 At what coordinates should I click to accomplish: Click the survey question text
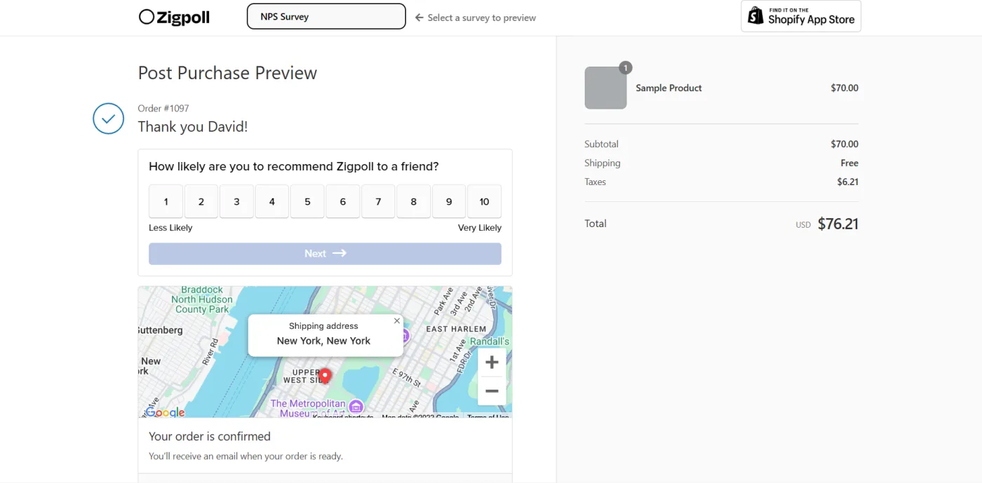click(x=294, y=166)
